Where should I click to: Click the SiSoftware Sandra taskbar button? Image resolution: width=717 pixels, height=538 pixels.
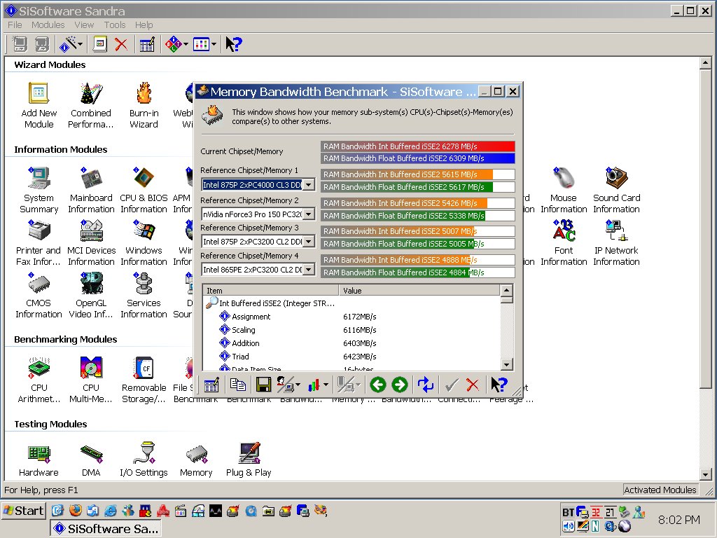pyautogui.click(x=106, y=528)
